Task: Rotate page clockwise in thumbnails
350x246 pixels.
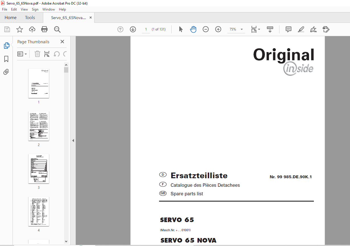Action: (65, 54)
